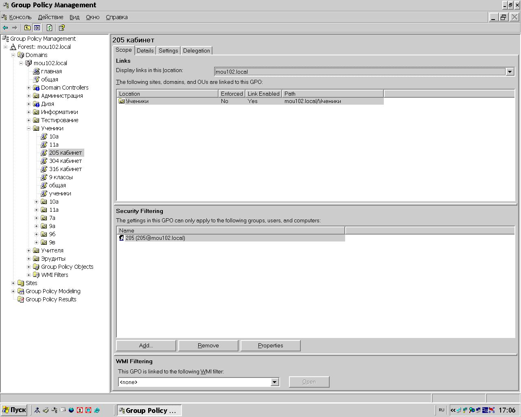Expand the Учителя organizational unit
The width and height of the screenshot is (521, 417).
coord(29,250)
